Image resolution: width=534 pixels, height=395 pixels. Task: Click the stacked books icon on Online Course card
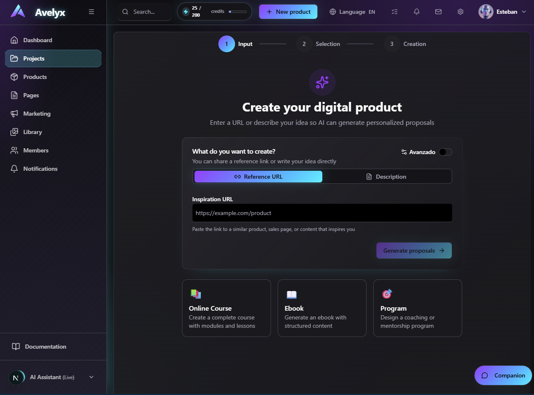point(196,294)
